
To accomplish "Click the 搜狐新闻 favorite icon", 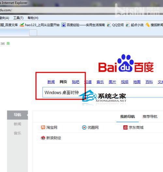I will pyautogui.click(x=148, y=25).
